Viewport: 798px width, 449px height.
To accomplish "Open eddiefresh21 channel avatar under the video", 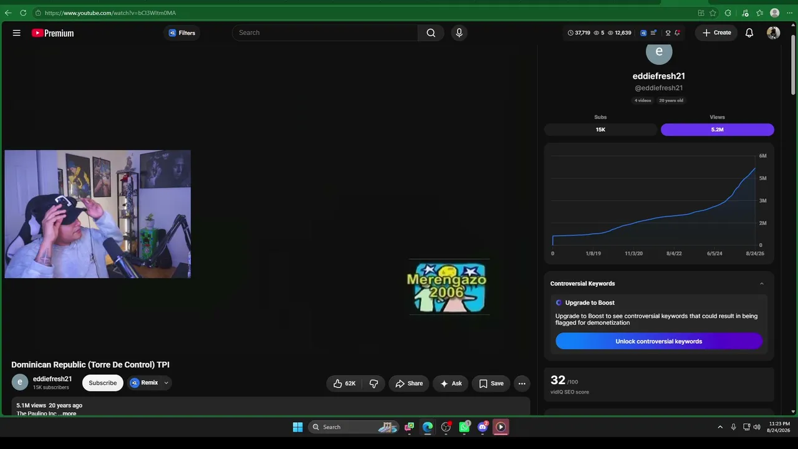I will 20,382.
